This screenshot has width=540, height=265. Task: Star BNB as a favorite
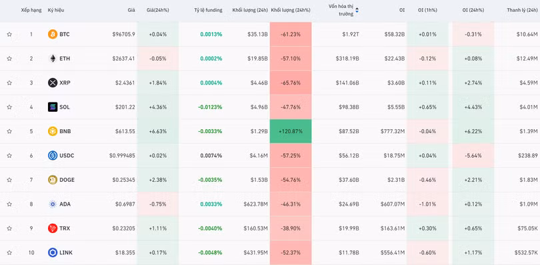[9, 131]
